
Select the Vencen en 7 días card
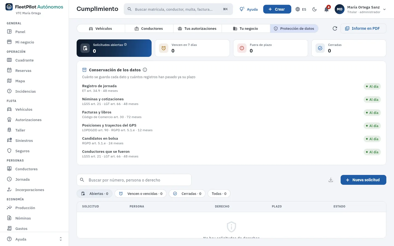coord(192,48)
